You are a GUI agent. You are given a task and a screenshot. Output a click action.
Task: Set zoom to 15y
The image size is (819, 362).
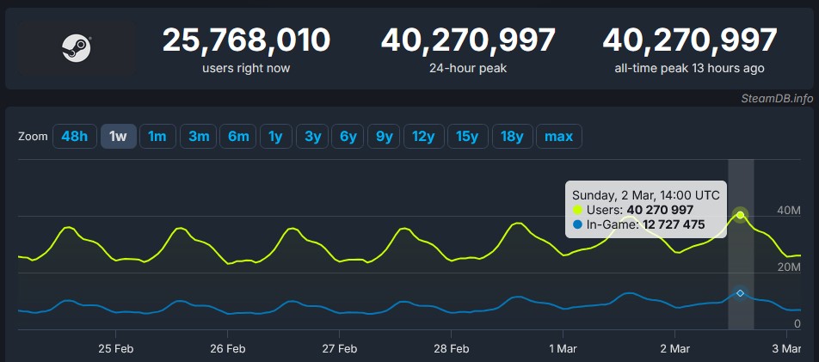pos(468,137)
